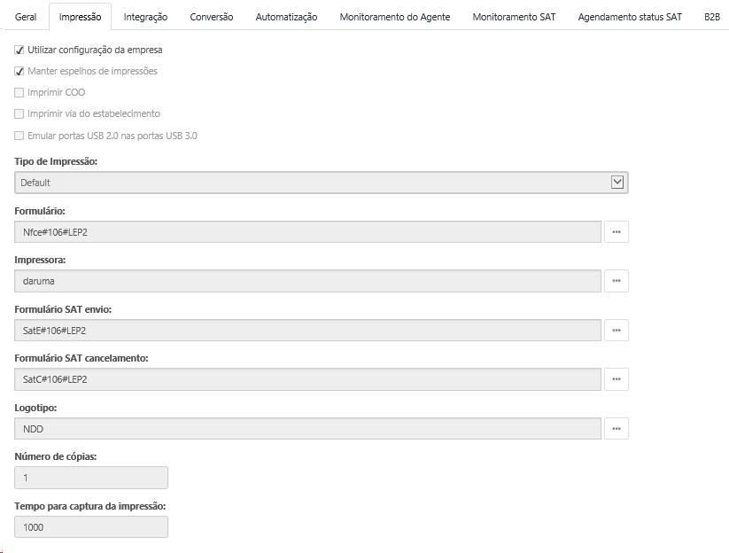Open browse button next to Formulário field

[616, 232]
